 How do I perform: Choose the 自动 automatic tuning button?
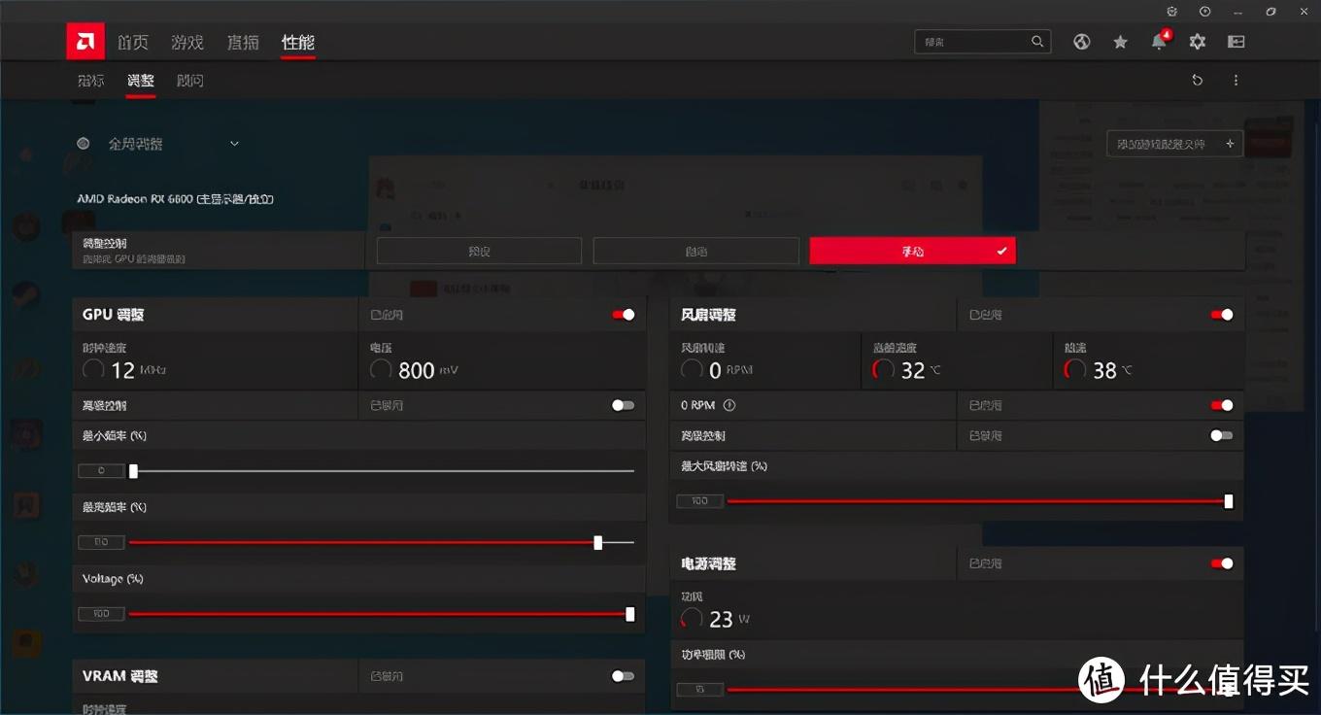click(x=695, y=251)
